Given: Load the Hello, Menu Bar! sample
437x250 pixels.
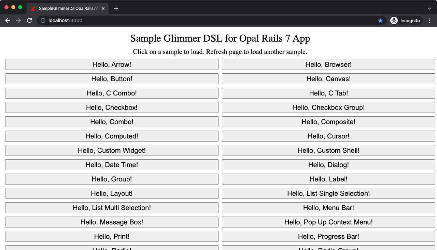Looking at the screenshot, I should (328, 208).
